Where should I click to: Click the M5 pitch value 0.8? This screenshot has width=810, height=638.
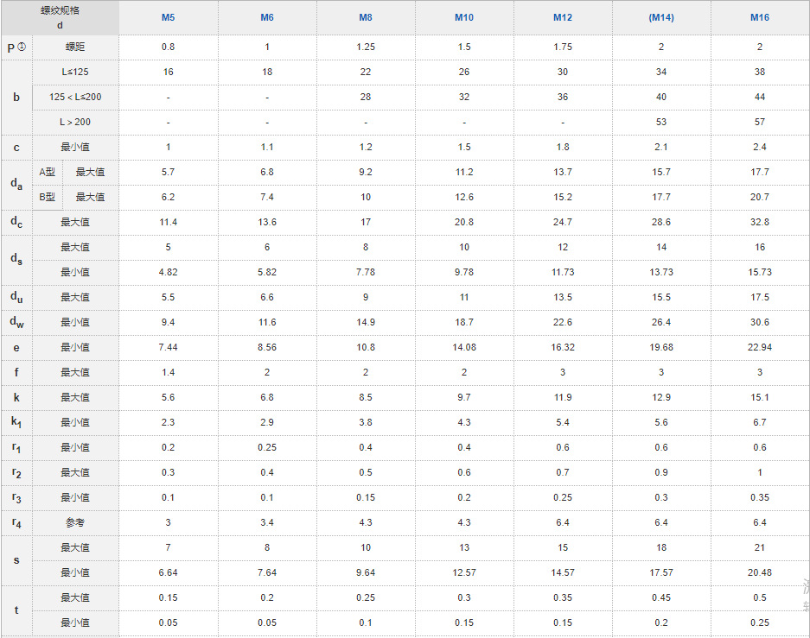168,47
